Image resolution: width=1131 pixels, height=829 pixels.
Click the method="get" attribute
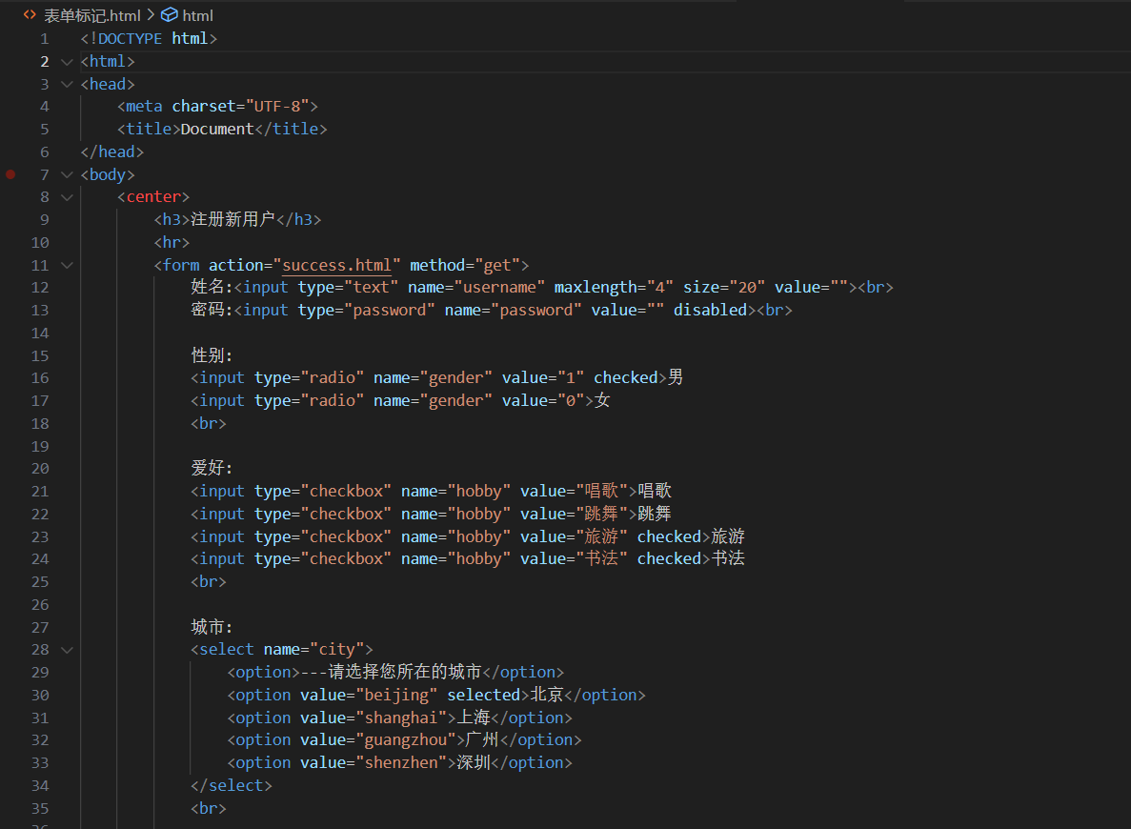tap(465, 266)
